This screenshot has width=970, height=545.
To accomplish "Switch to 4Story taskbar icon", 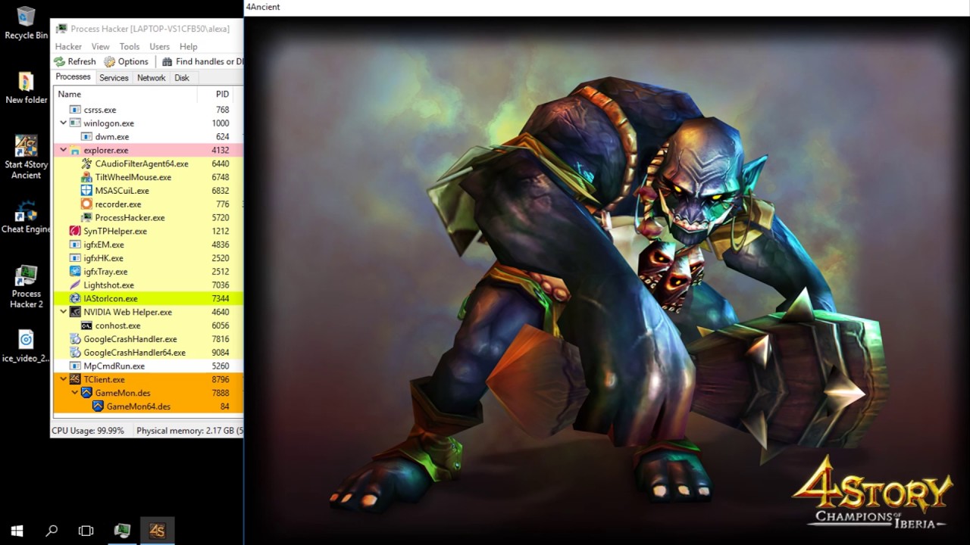I will coord(157,531).
